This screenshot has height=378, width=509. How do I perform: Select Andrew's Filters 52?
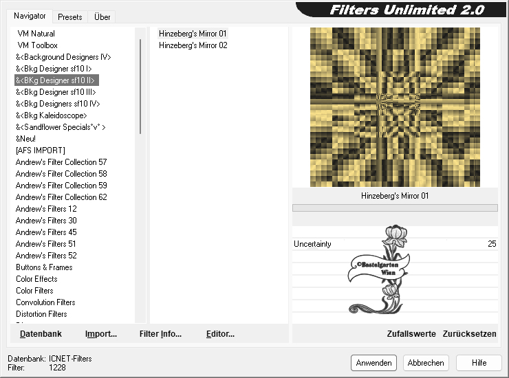click(46, 256)
